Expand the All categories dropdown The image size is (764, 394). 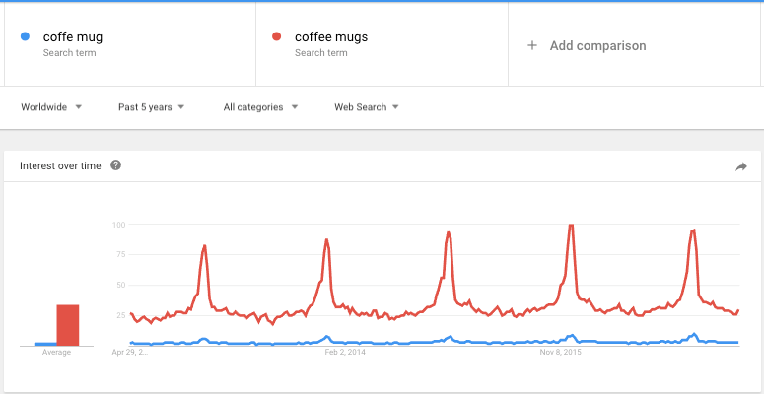click(260, 107)
